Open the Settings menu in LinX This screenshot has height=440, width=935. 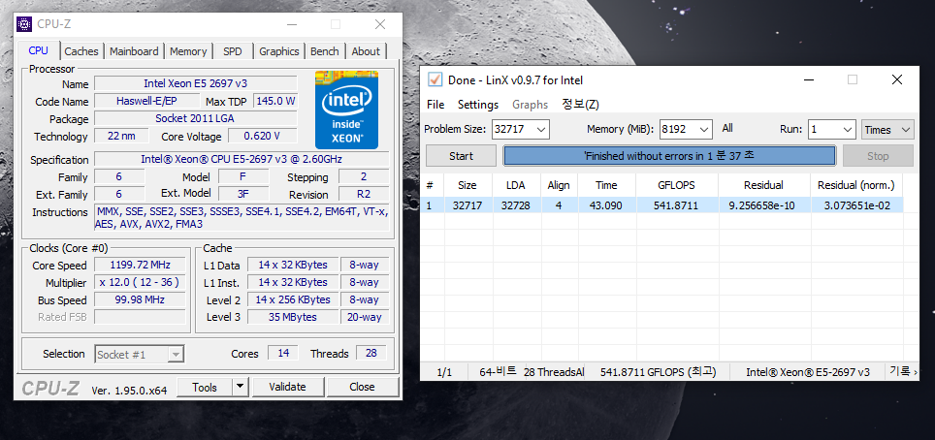click(x=477, y=105)
